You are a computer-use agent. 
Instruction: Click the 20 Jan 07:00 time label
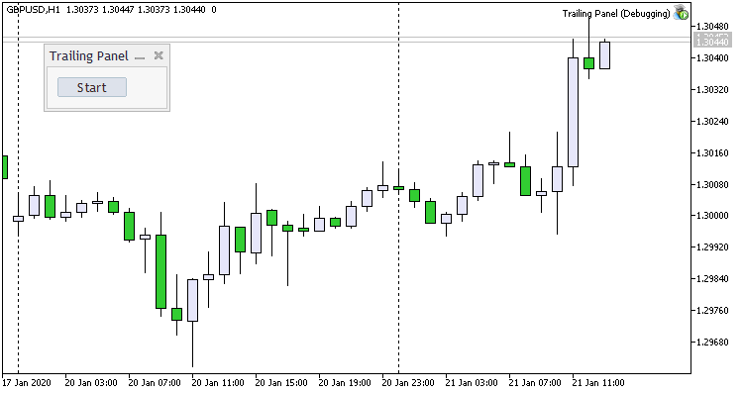[x=155, y=383]
